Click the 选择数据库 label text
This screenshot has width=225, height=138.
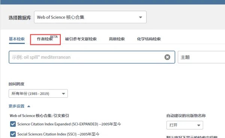click(x=20, y=18)
